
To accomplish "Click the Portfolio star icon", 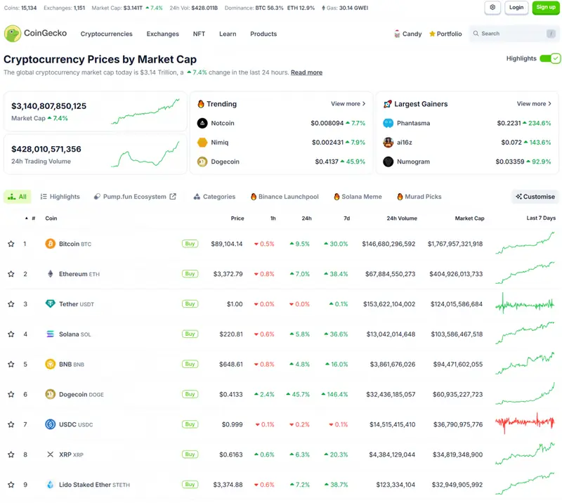I will pyautogui.click(x=432, y=34).
